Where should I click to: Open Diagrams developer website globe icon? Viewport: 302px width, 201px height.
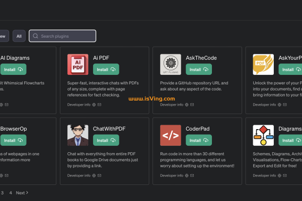(279, 175)
